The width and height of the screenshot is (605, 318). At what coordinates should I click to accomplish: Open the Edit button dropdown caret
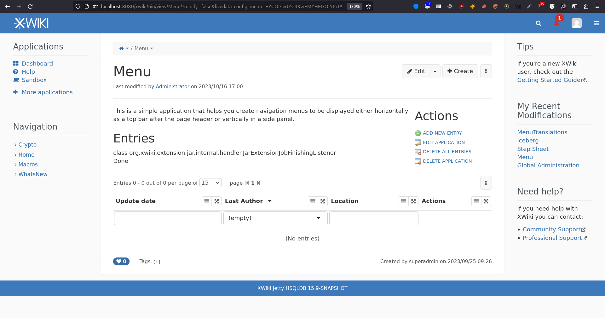tap(435, 71)
